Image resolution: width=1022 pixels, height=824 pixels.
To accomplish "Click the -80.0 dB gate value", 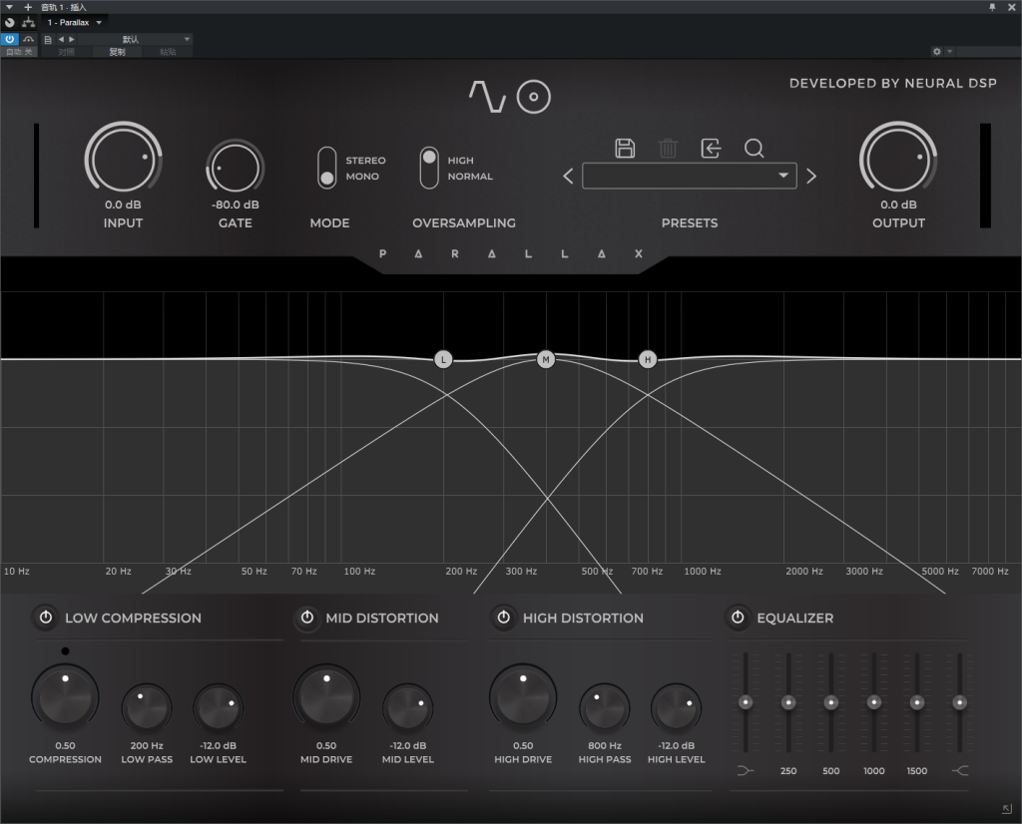I will click(236, 205).
